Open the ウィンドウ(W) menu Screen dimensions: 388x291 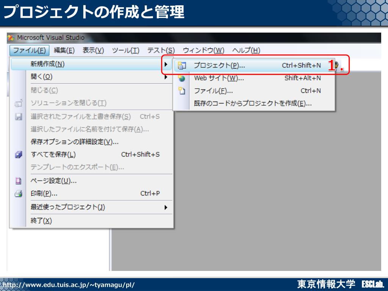click(x=203, y=50)
